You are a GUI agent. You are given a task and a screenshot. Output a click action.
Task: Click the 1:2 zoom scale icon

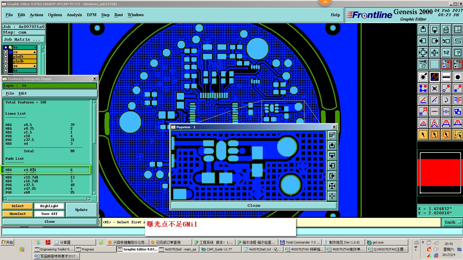click(x=446, y=53)
